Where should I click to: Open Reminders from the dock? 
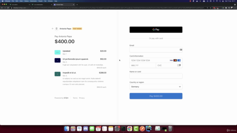click(104, 129)
